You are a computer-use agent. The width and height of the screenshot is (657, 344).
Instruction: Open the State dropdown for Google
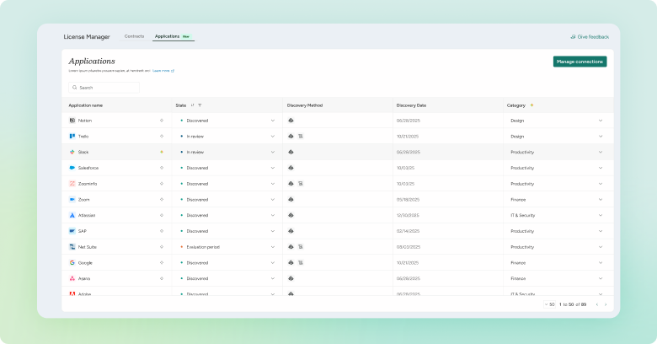tap(273, 262)
